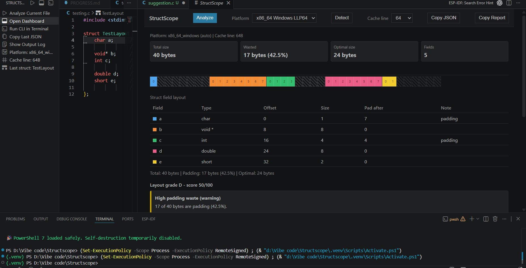Show hidden tabs via the tab overflow ellipsis
The height and width of the screenshot is (268, 526).
pyautogui.click(x=129, y=3)
